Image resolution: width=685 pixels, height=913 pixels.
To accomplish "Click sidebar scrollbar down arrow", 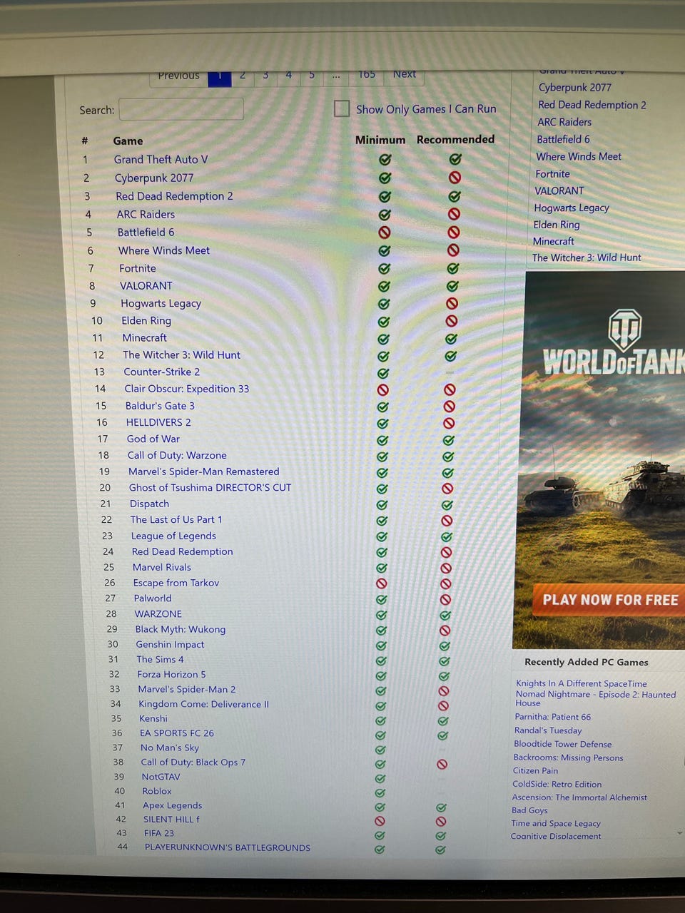I will point(679,832).
